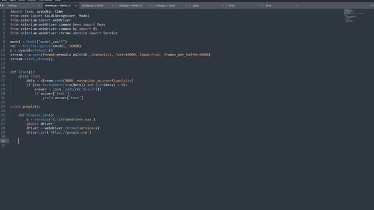
Task: Click 'global driver' on line 27
Action: click(40, 124)
